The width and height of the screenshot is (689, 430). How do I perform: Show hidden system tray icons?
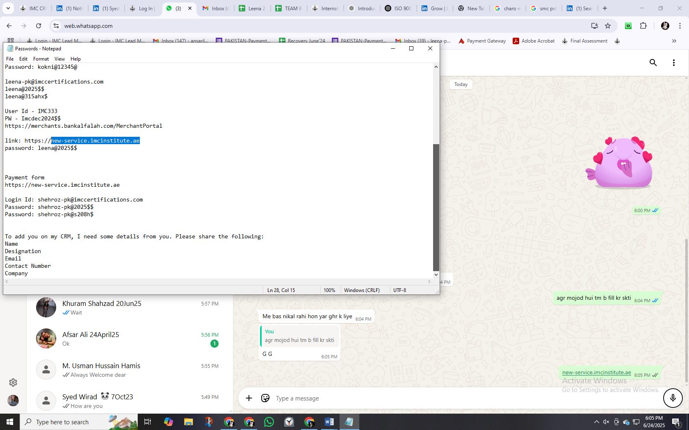(596, 422)
